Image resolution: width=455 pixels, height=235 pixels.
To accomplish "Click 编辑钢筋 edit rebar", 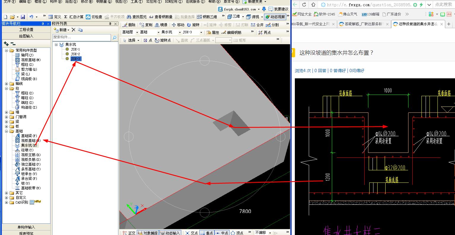I will pyautogui.click(x=231, y=32).
